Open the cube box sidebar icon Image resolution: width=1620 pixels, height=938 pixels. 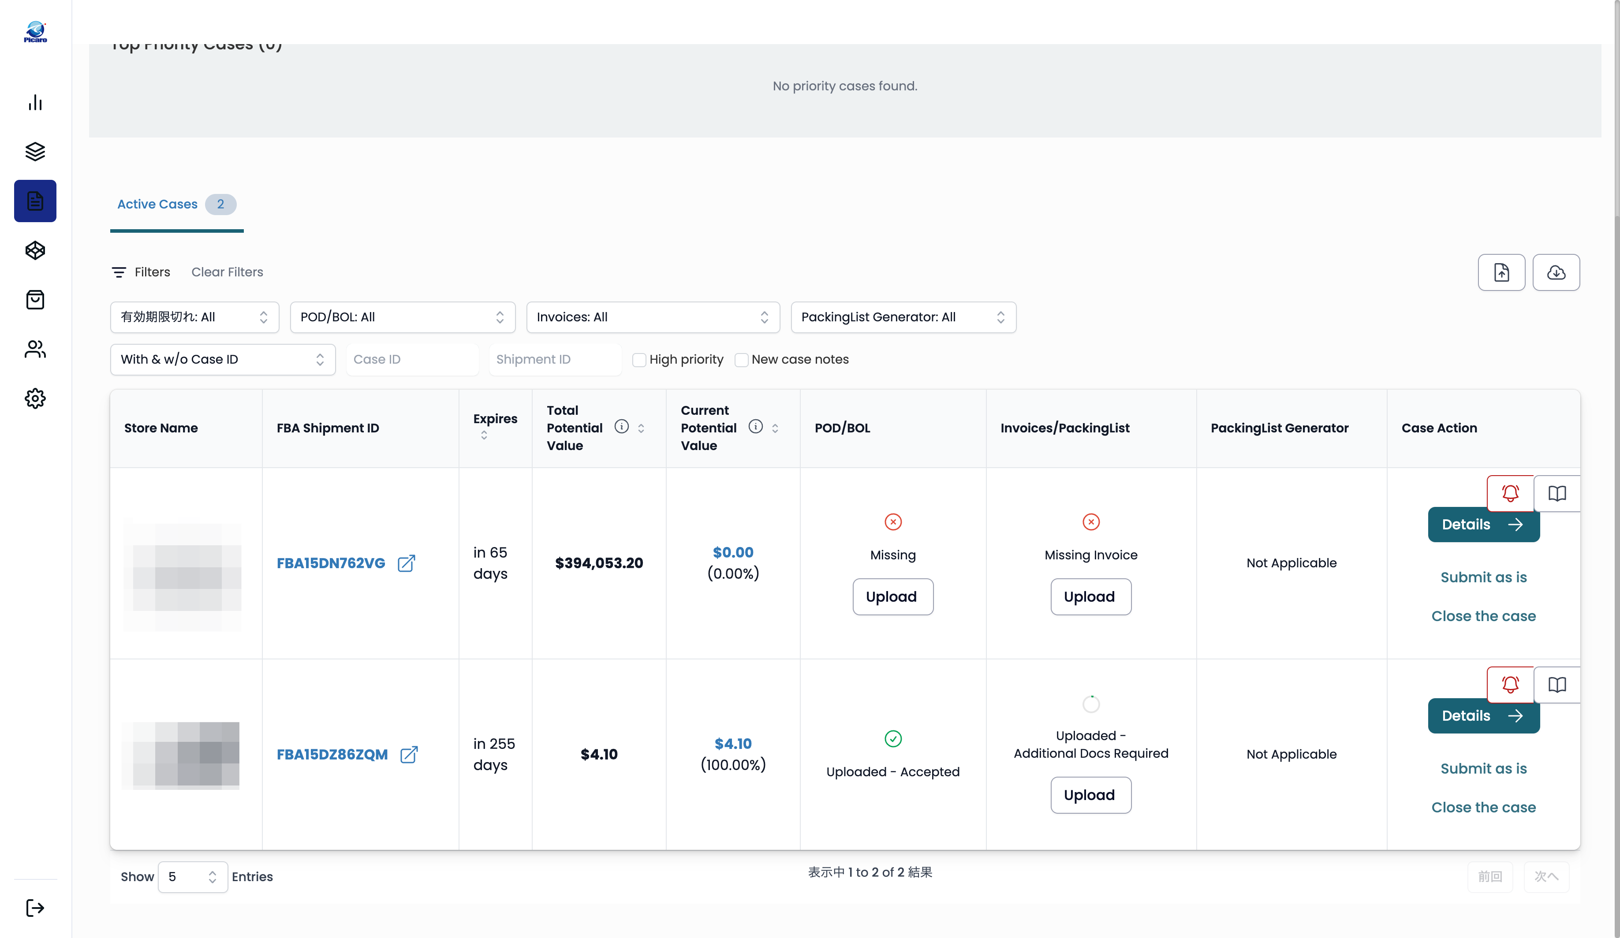click(x=35, y=250)
